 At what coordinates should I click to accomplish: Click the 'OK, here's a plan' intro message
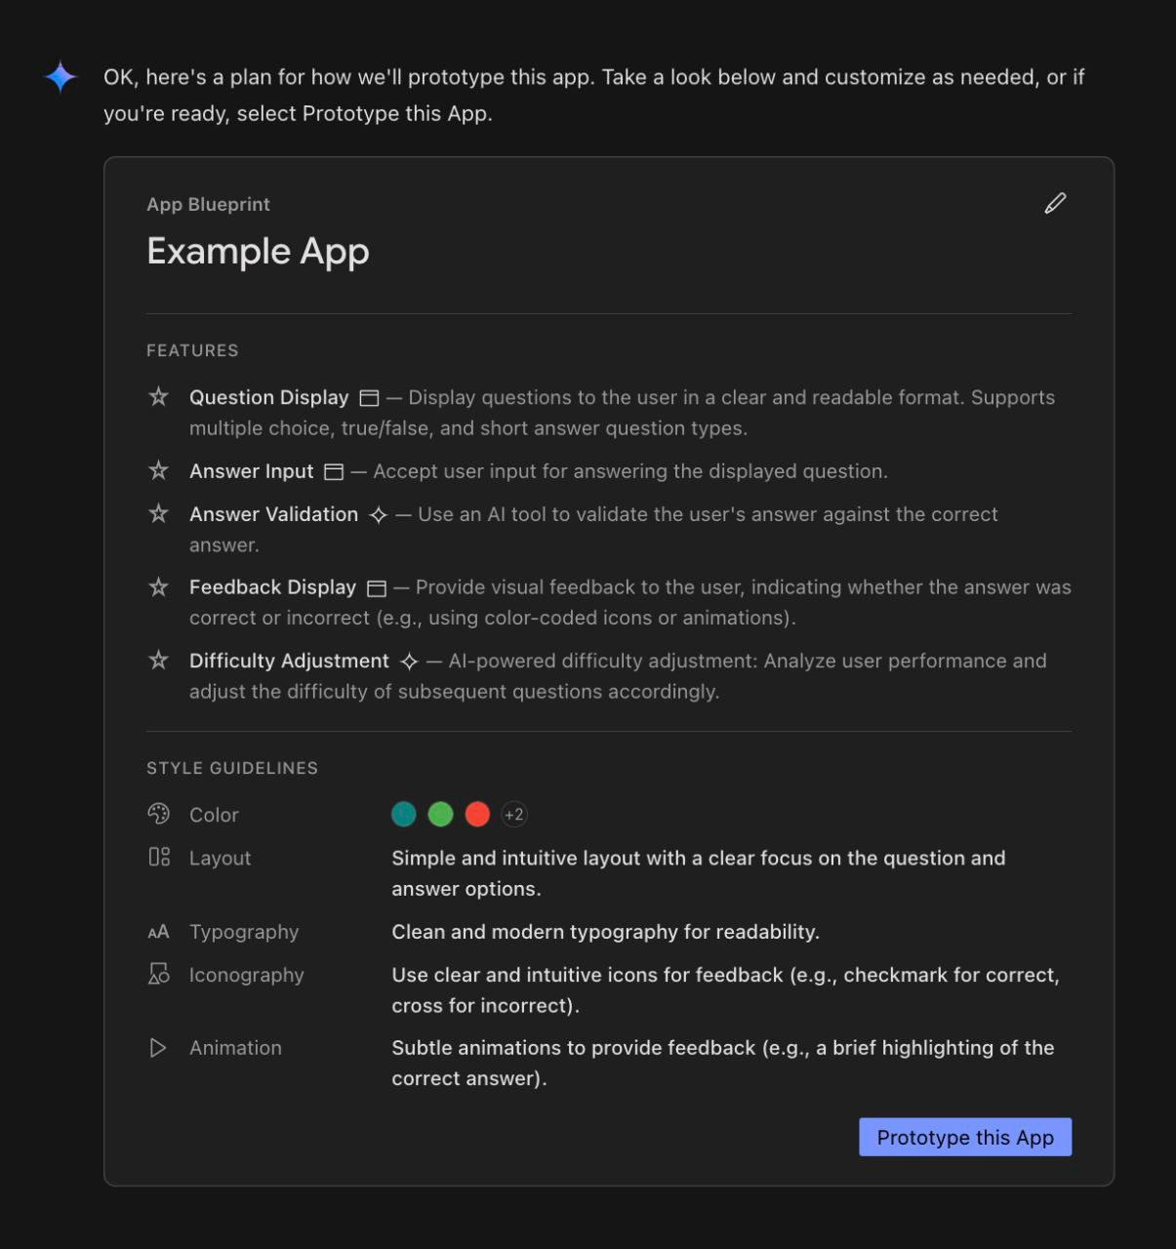(593, 95)
